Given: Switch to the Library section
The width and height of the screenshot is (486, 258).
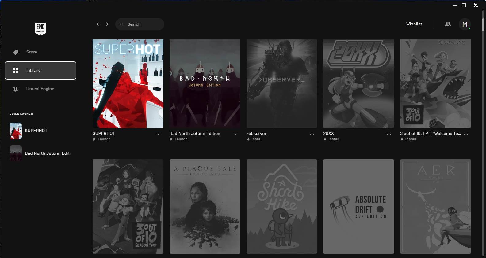Looking at the screenshot, I should [x=40, y=71].
